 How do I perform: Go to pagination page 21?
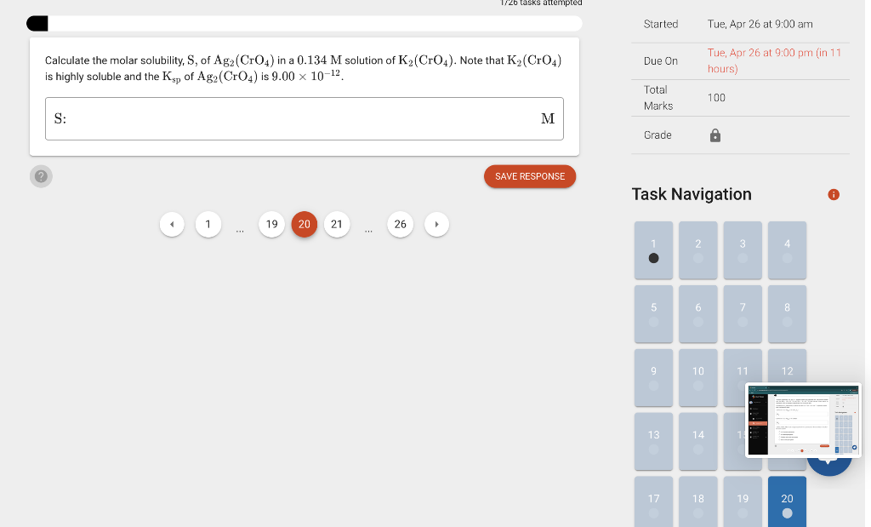(x=337, y=224)
